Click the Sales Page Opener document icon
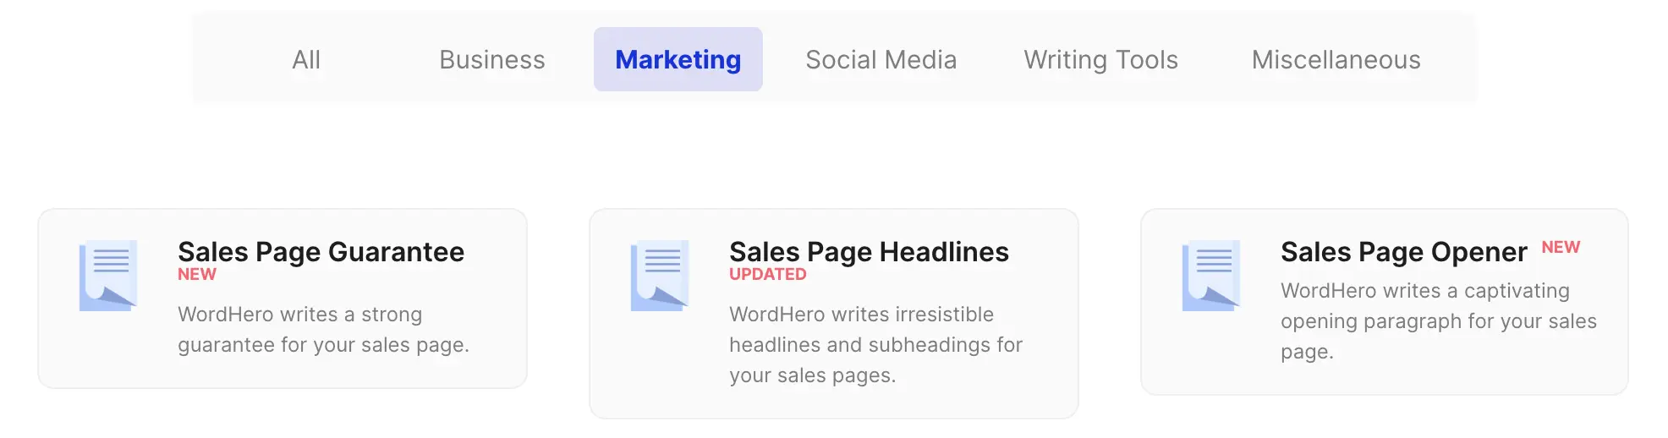The width and height of the screenshot is (1668, 438). (1211, 276)
